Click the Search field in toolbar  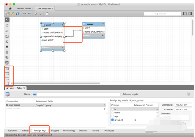(163, 14)
